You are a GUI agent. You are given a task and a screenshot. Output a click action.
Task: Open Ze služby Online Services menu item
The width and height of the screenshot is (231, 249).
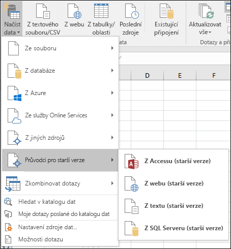click(x=60, y=115)
